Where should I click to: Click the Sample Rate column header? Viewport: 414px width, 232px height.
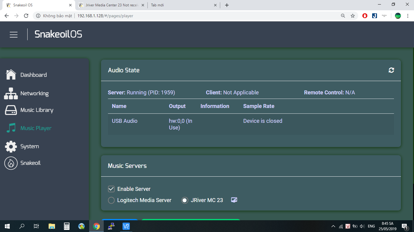(x=259, y=106)
